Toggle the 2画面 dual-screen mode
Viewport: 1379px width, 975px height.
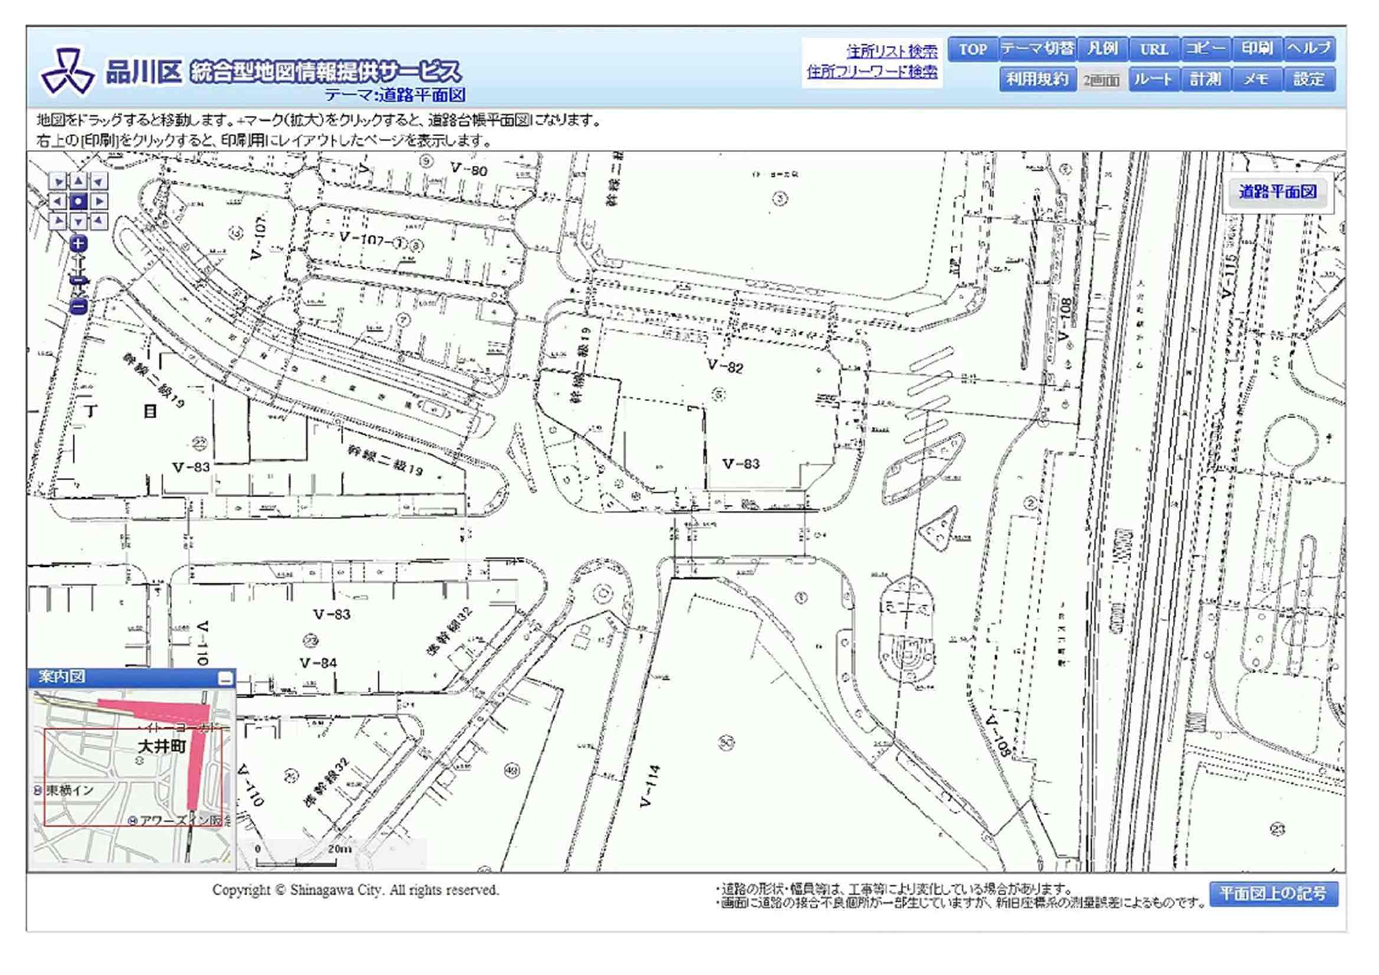coord(1102,80)
